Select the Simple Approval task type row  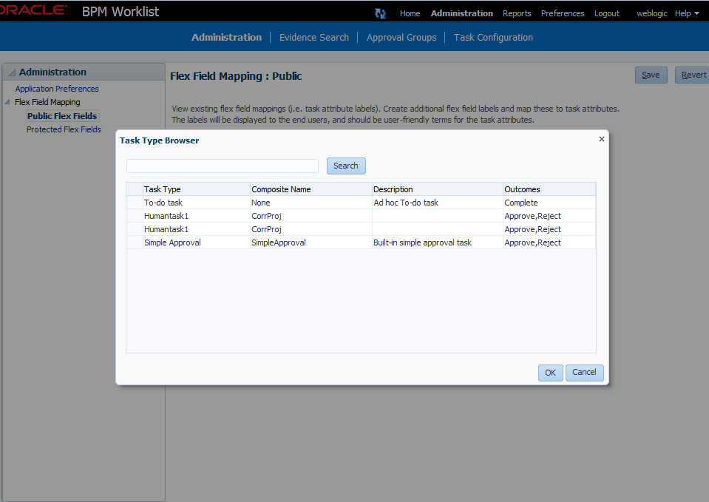pos(361,242)
